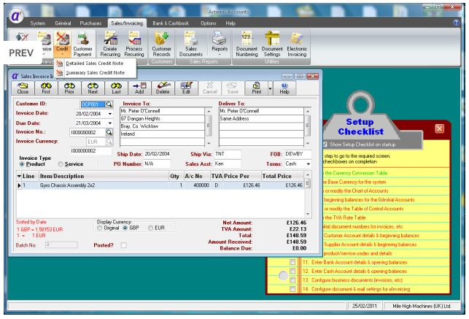Toggle the Posted? checkbox
Viewport: 469px width, 319px height.
pyautogui.click(x=123, y=245)
